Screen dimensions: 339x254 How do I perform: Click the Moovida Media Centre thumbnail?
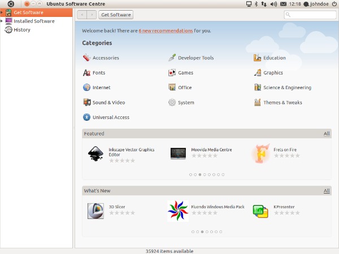pyautogui.click(x=178, y=154)
